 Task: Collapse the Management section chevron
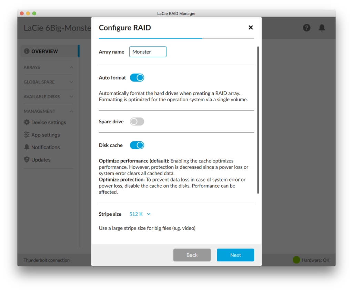71,111
